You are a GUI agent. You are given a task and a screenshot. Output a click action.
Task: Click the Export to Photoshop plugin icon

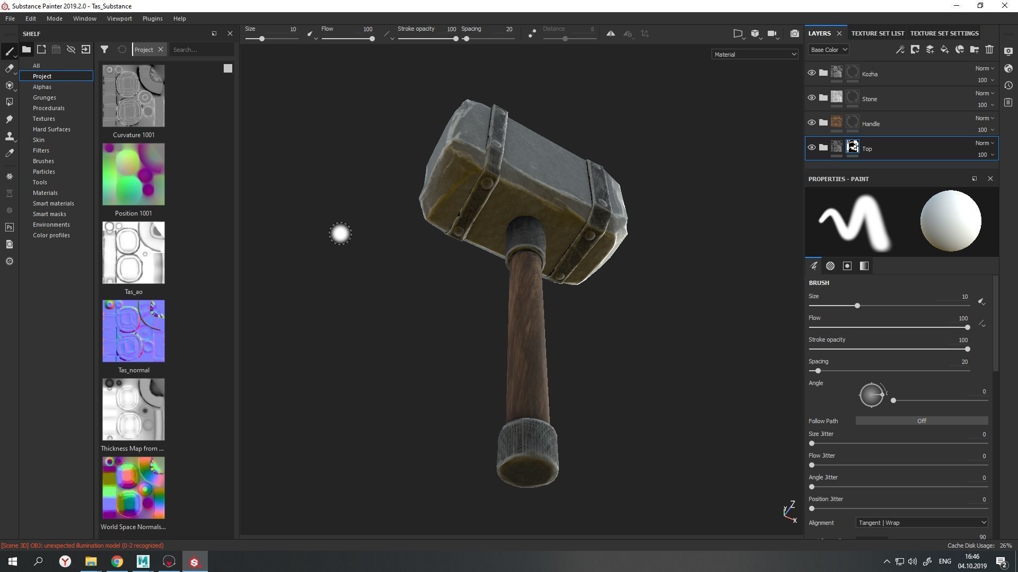click(x=9, y=227)
